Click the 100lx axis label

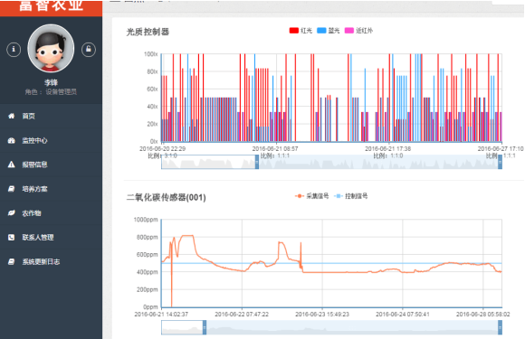pyautogui.click(x=150, y=54)
